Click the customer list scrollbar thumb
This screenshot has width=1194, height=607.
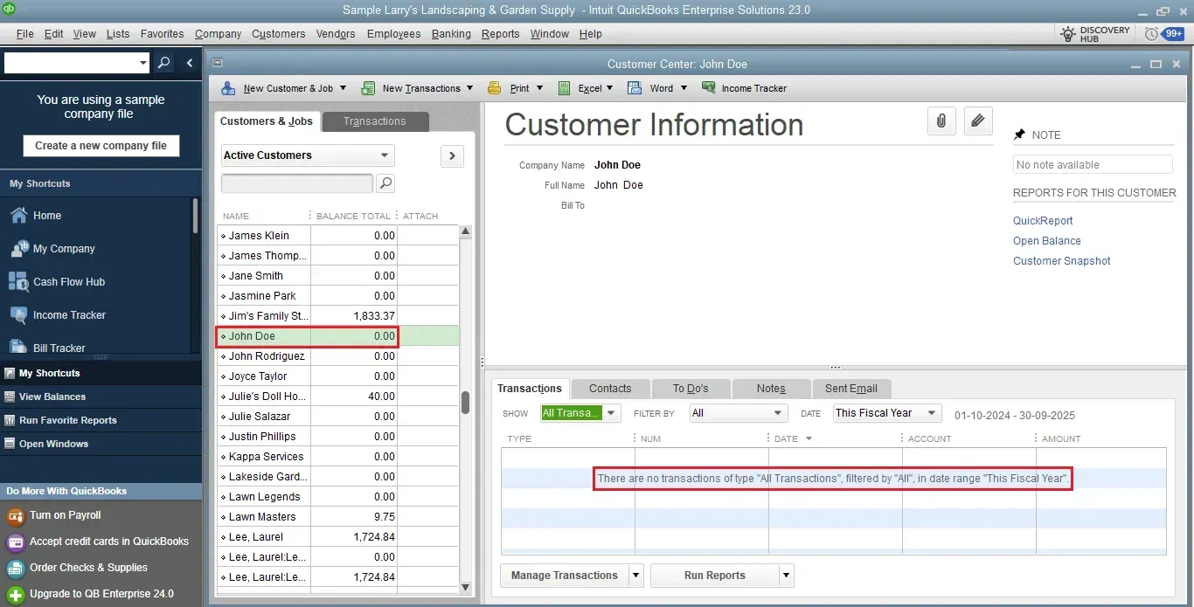click(x=466, y=403)
